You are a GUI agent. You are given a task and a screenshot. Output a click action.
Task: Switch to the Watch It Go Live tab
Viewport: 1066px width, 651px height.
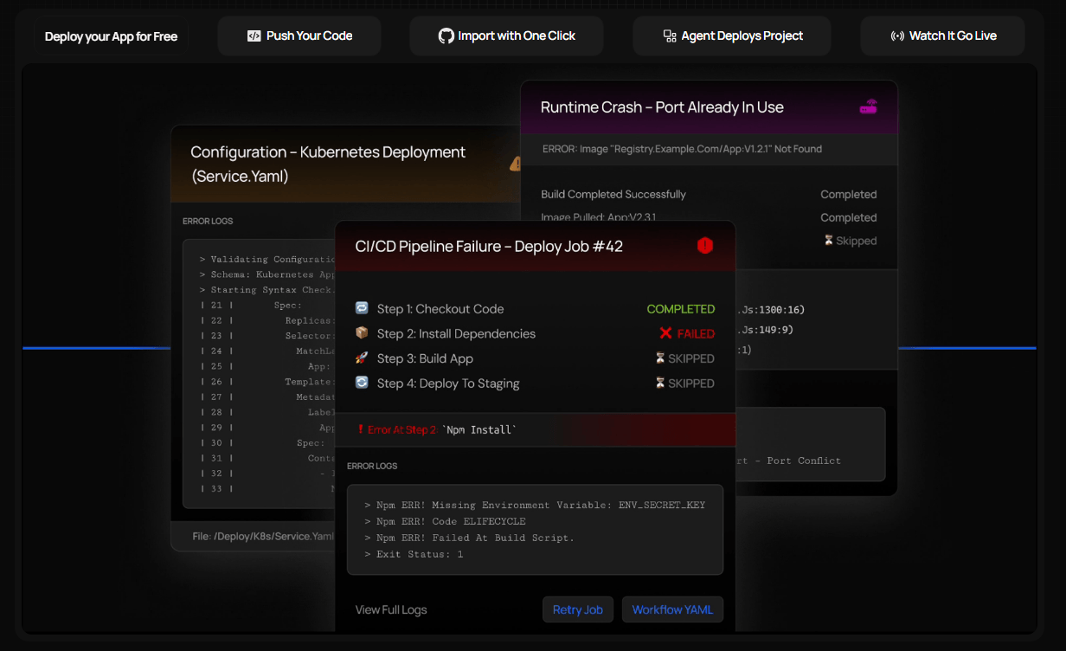point(943,36)
